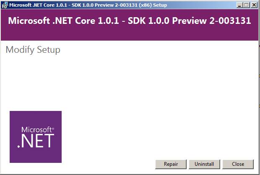Dismiss setup with the bottom Close button
This screenshot has width=260, height=175.
(x=238, y=164)
